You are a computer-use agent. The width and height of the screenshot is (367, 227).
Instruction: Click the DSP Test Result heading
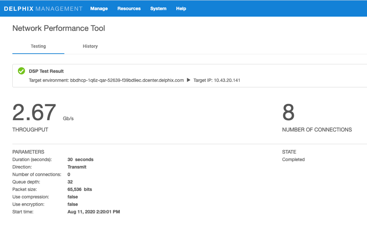pos(46,71)
